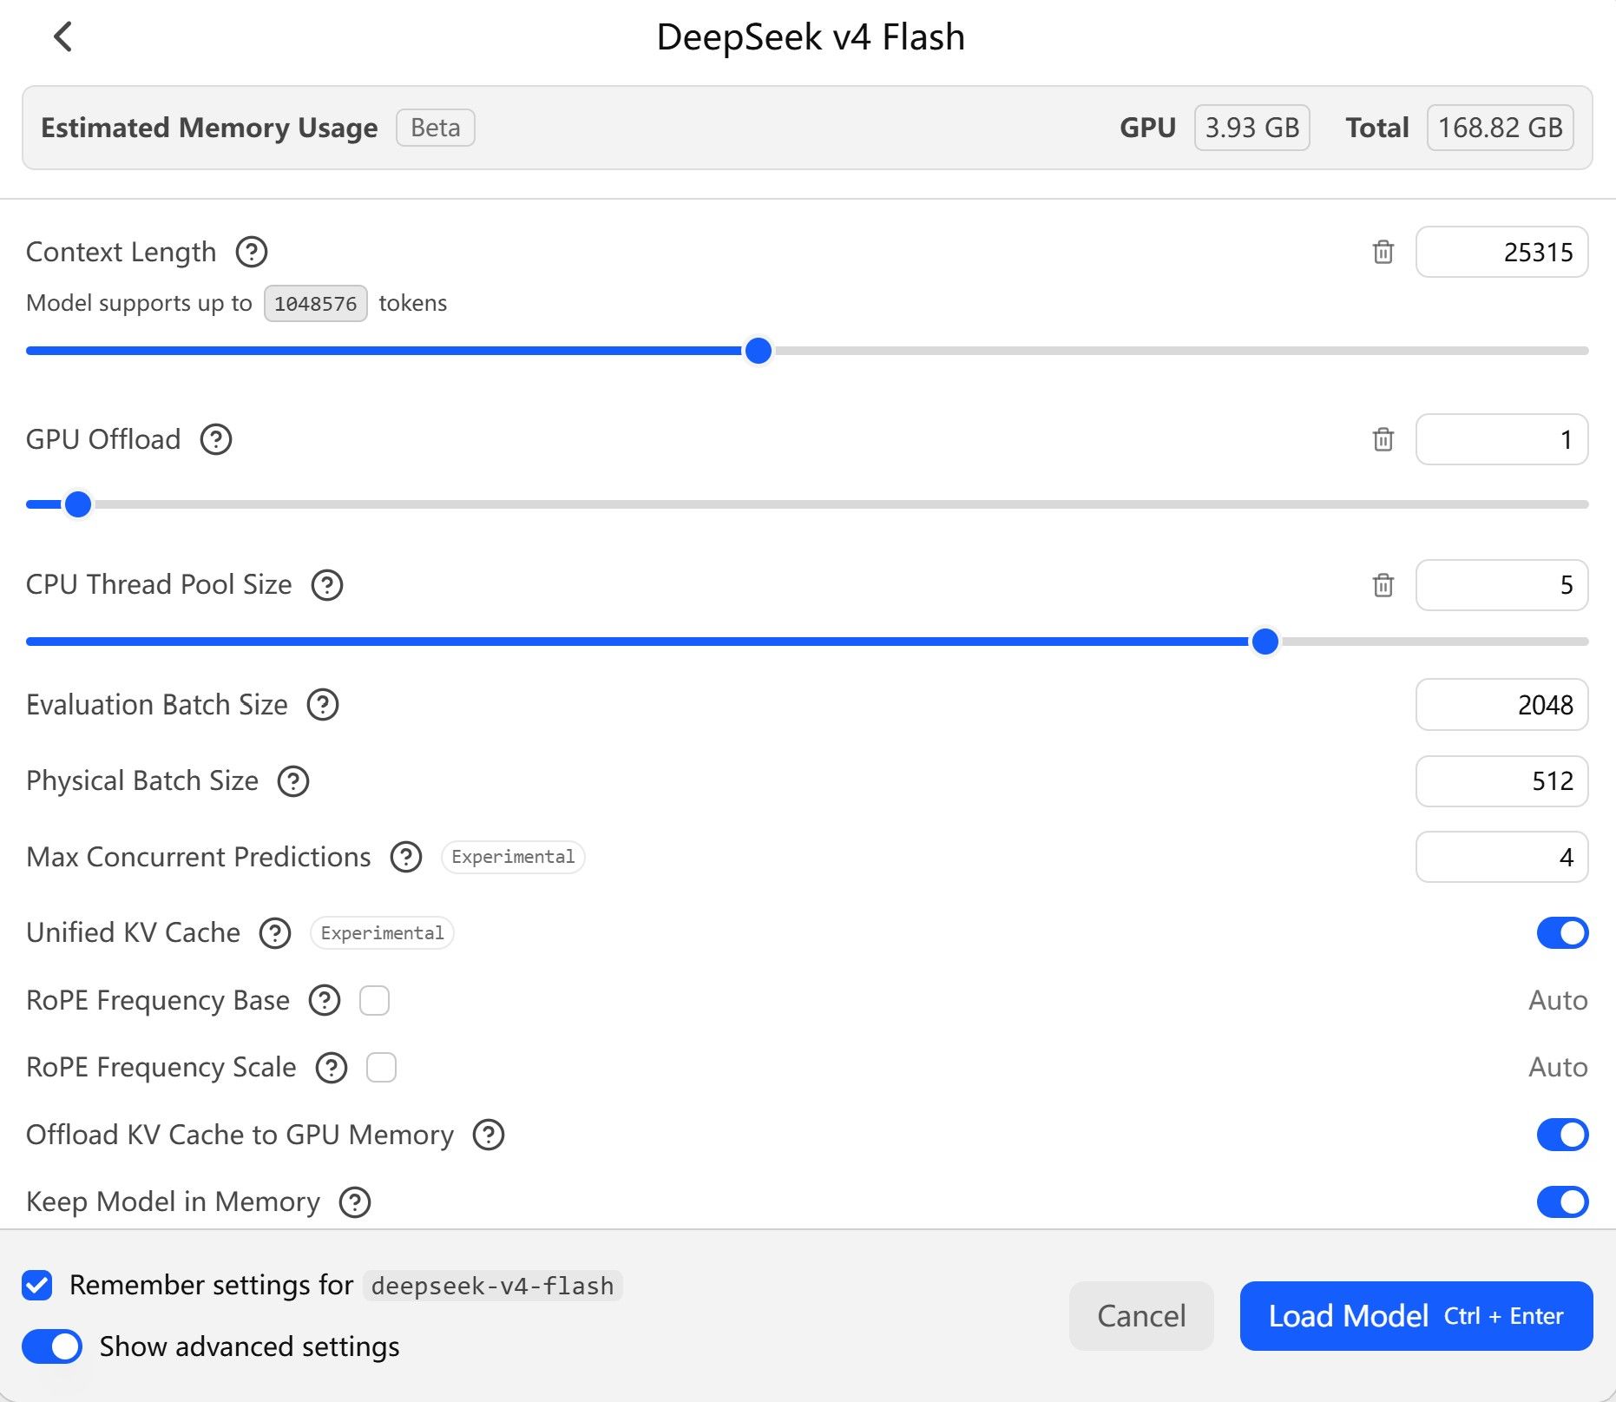
Task: View help for Evaluation Batch Size
Action: (323, 705)
